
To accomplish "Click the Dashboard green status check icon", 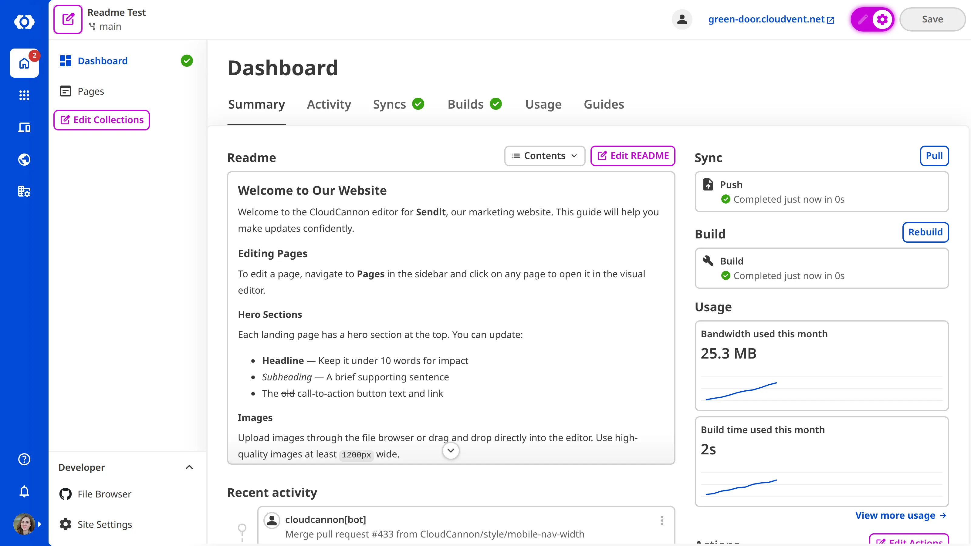I will pyautogui.click(x=187, y=61).
